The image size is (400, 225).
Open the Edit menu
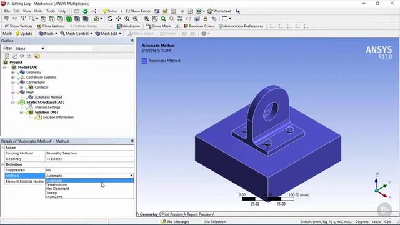[x=17, y=11]
